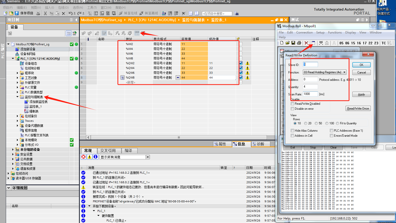Screen dimensions: 396x223
Task: Open Read/Write Definition via Modbus Poll toolbar icon
Action: 313,43
